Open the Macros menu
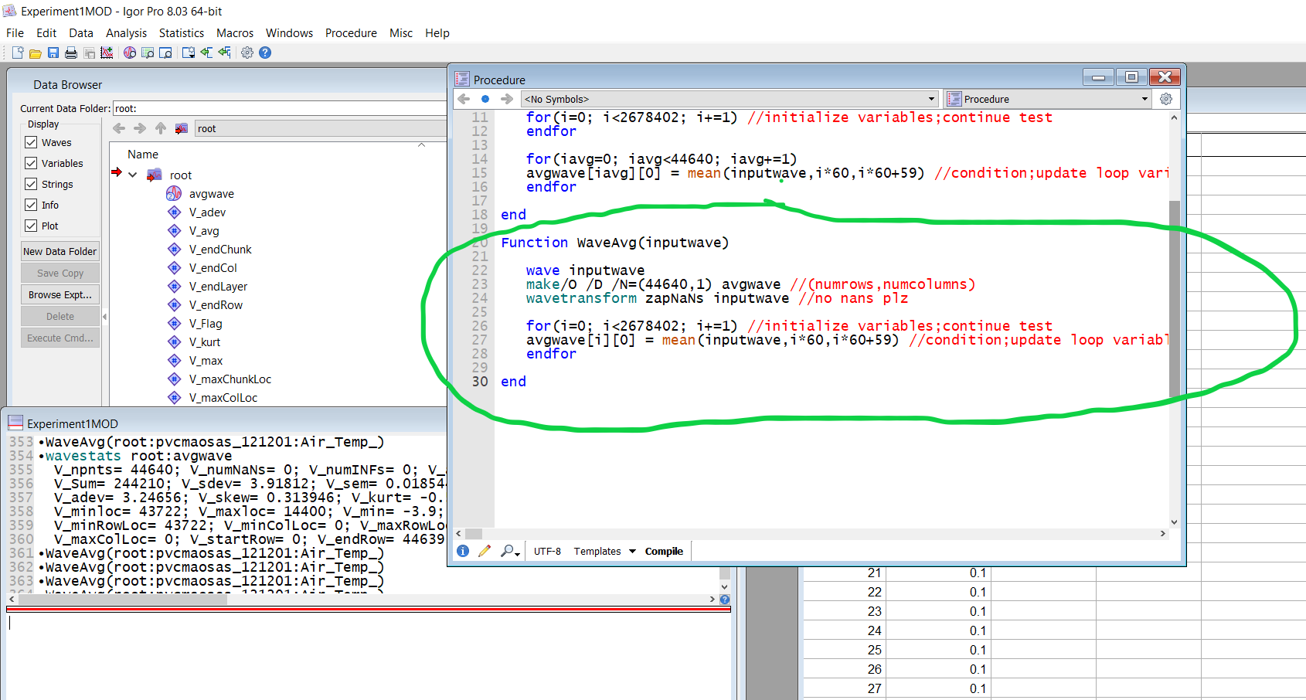 (x=235, y=32)
